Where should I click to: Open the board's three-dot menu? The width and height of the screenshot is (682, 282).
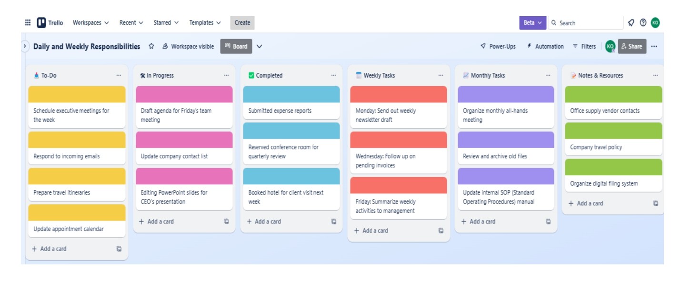tap(654, 46)
